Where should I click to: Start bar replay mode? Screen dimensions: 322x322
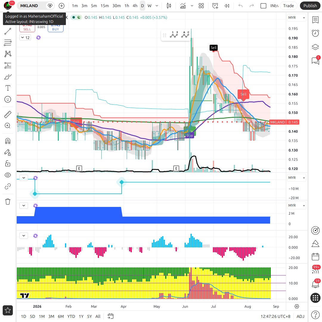point(227,6)
